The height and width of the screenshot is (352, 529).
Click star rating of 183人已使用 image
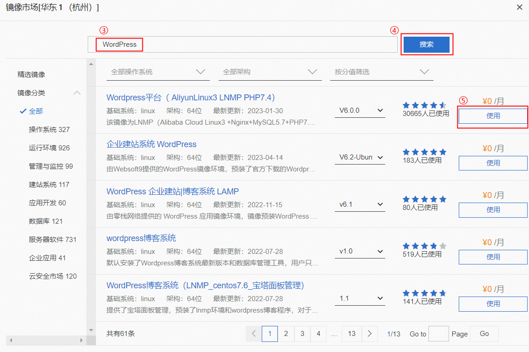(425, 152)
